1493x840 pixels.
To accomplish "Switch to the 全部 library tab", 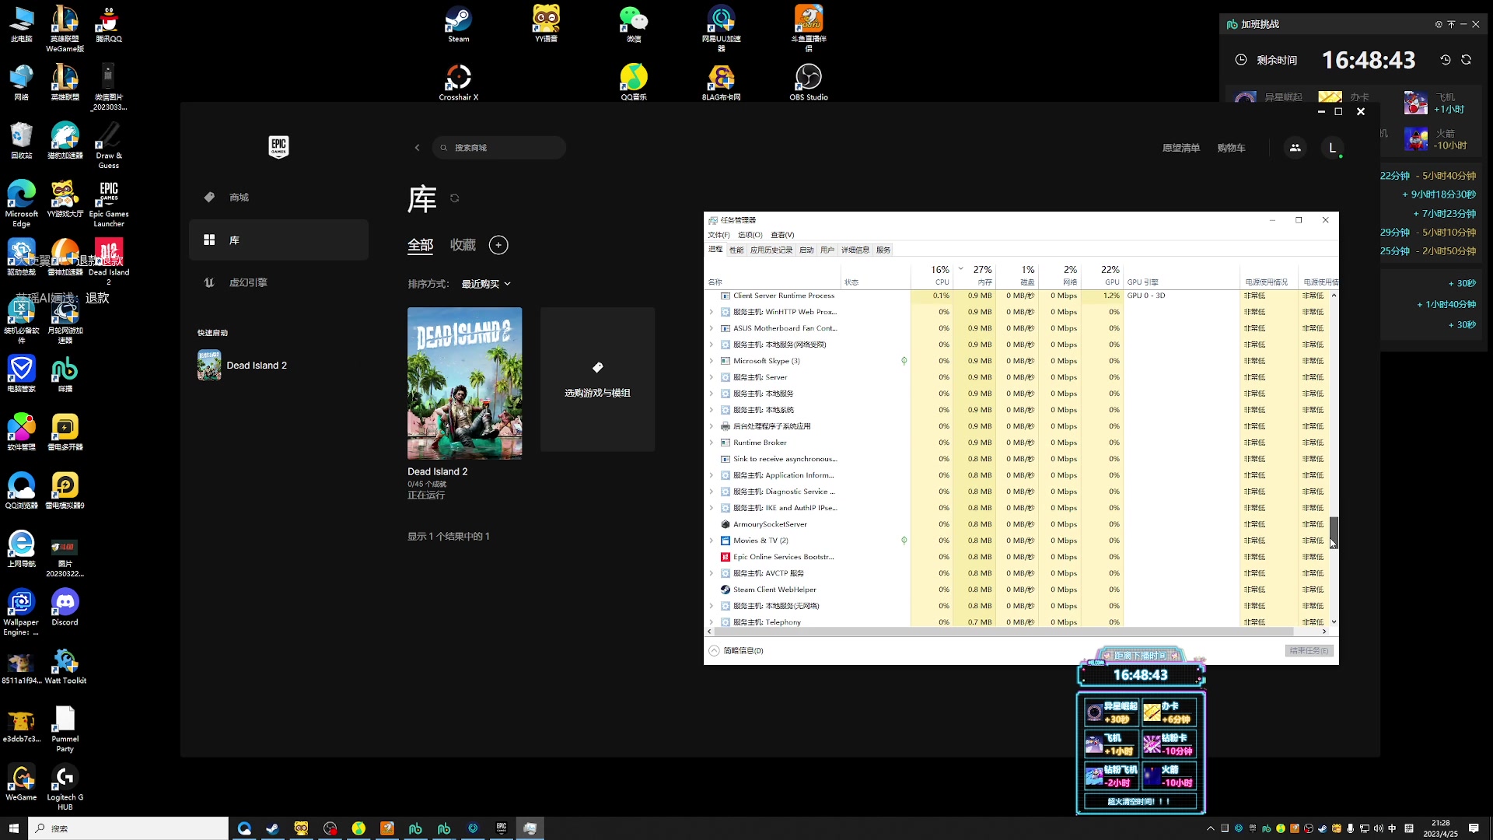I will (x=421, y=245).
